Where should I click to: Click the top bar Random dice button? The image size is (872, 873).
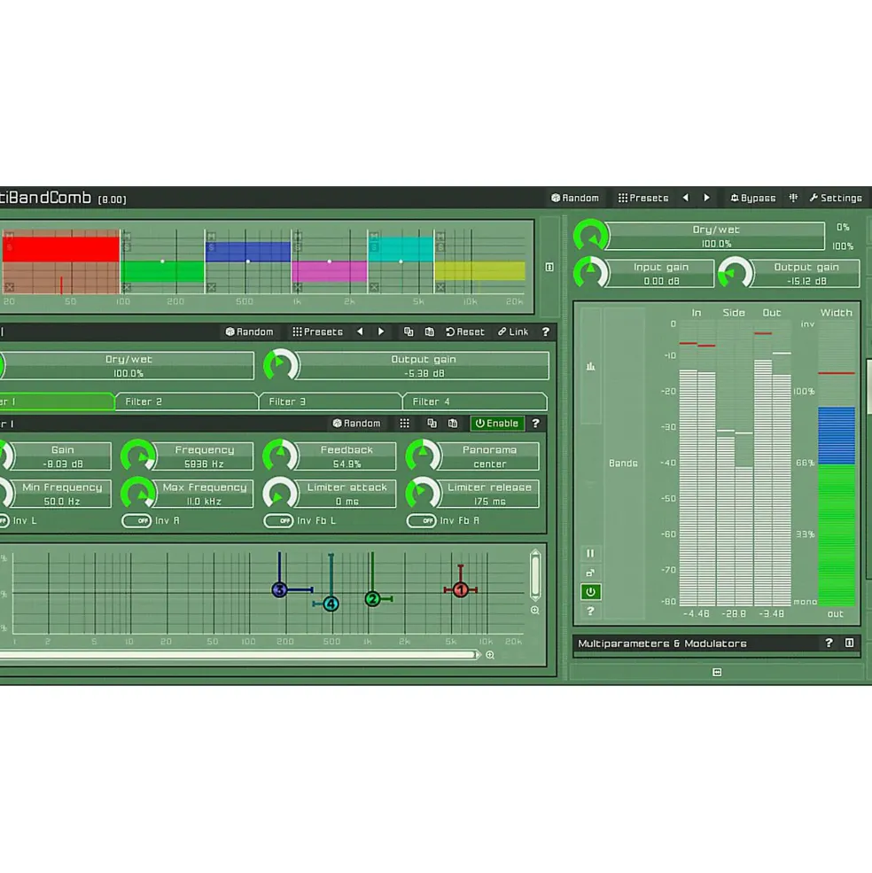574,199
